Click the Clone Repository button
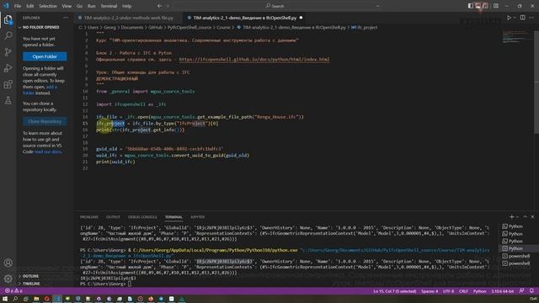 point(45,121)
